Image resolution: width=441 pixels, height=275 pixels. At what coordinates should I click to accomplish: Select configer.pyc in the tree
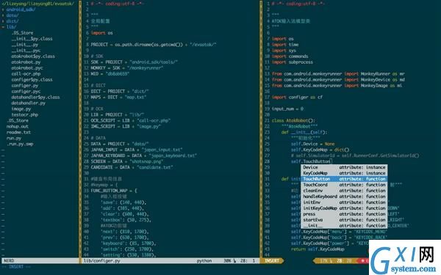tap(26, 92)
